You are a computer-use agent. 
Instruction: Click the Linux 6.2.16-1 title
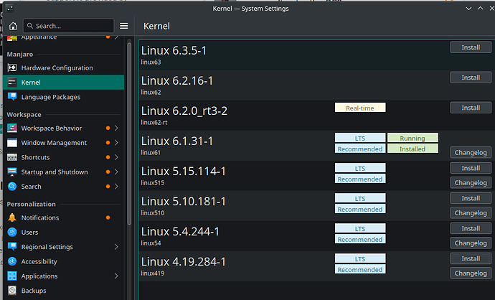click(x=177, y=80)
